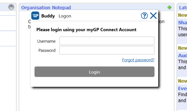Click the myGP Buddy logo icon
The image size is (187, 111).
pos(35,15)
